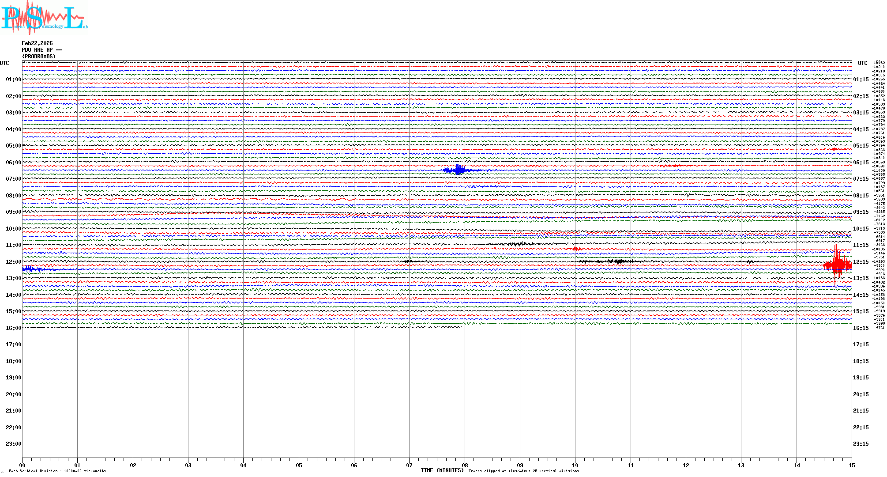Click the 12:00 UTC row label on left

click(13, 262)
